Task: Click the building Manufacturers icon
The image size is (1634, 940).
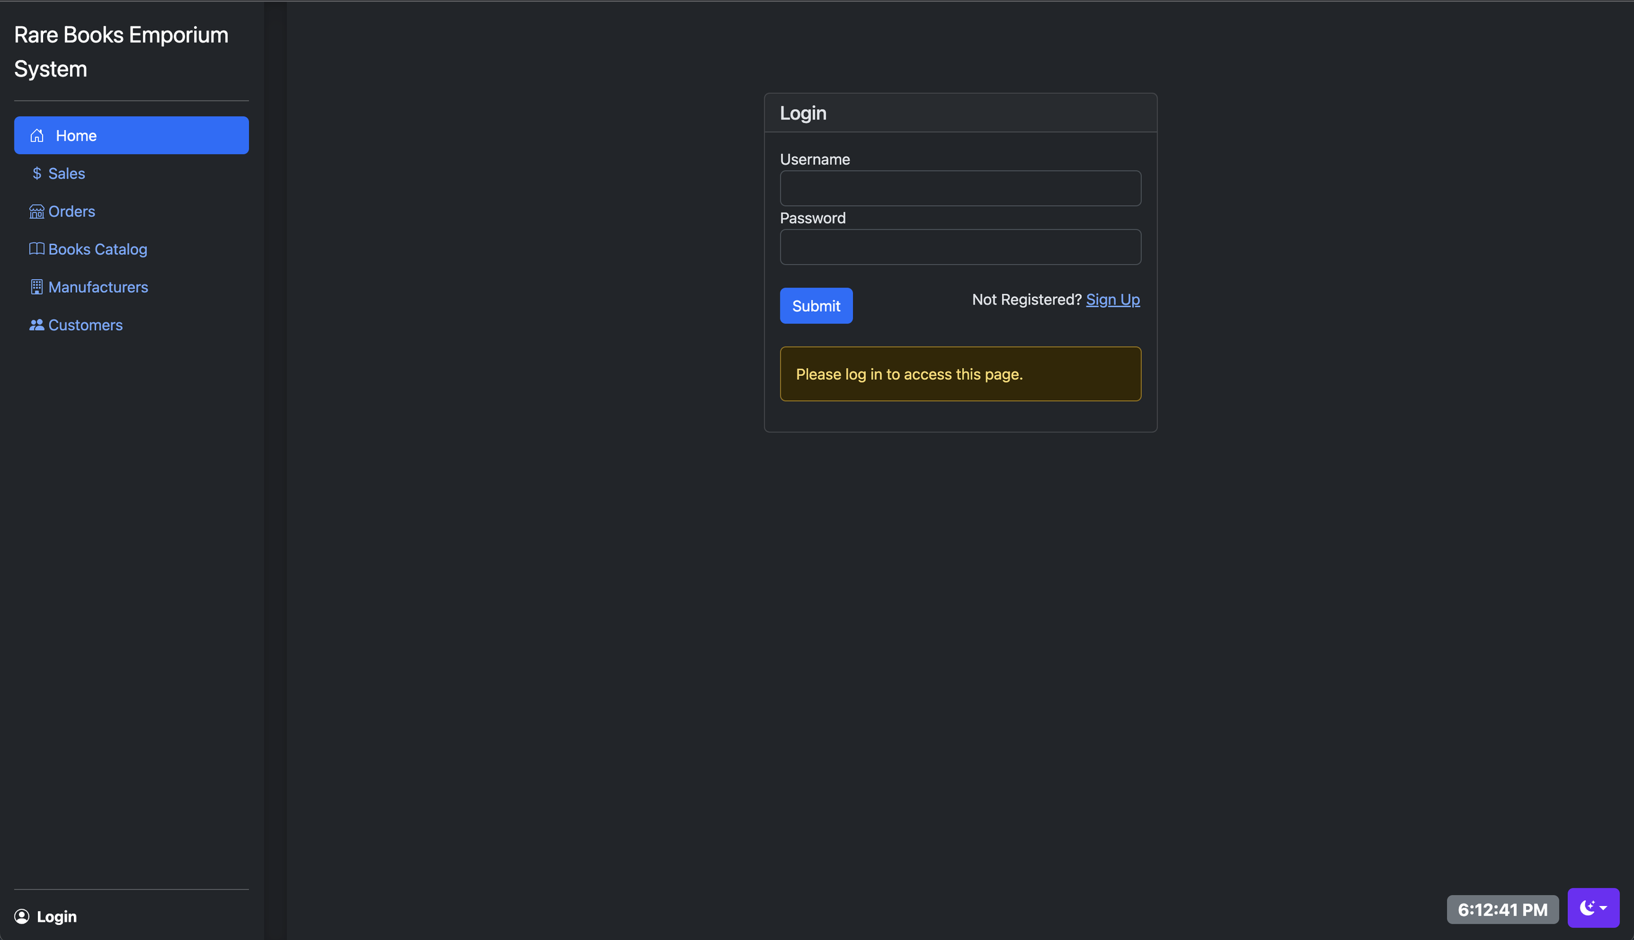Action: coord(37,287)
